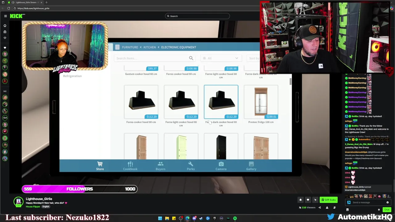Open Sticky Notes from the taskbar
This screenshot has width=395, height=222.
174,218
